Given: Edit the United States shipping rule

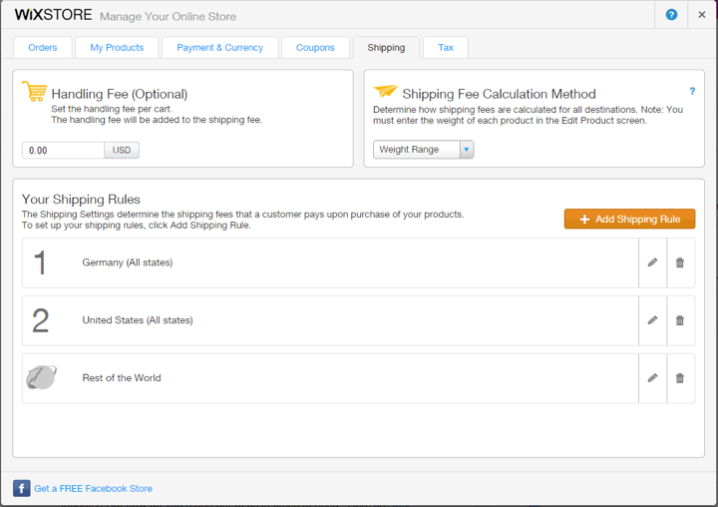Looking at the screenshot, I should point(652,320).
